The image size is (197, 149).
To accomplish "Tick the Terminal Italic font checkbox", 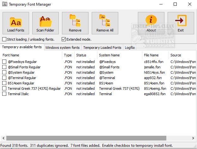I will [x=4, y=94].
